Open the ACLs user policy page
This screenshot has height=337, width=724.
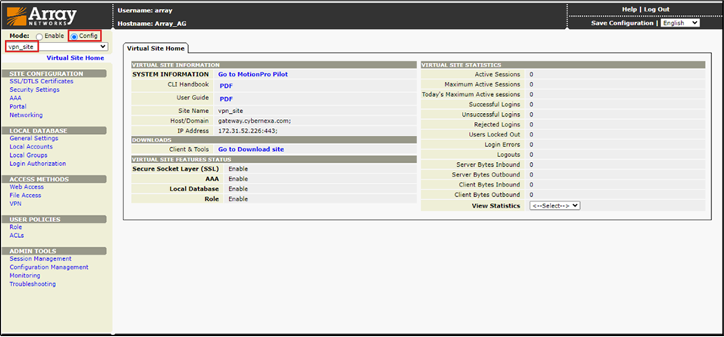17,235
